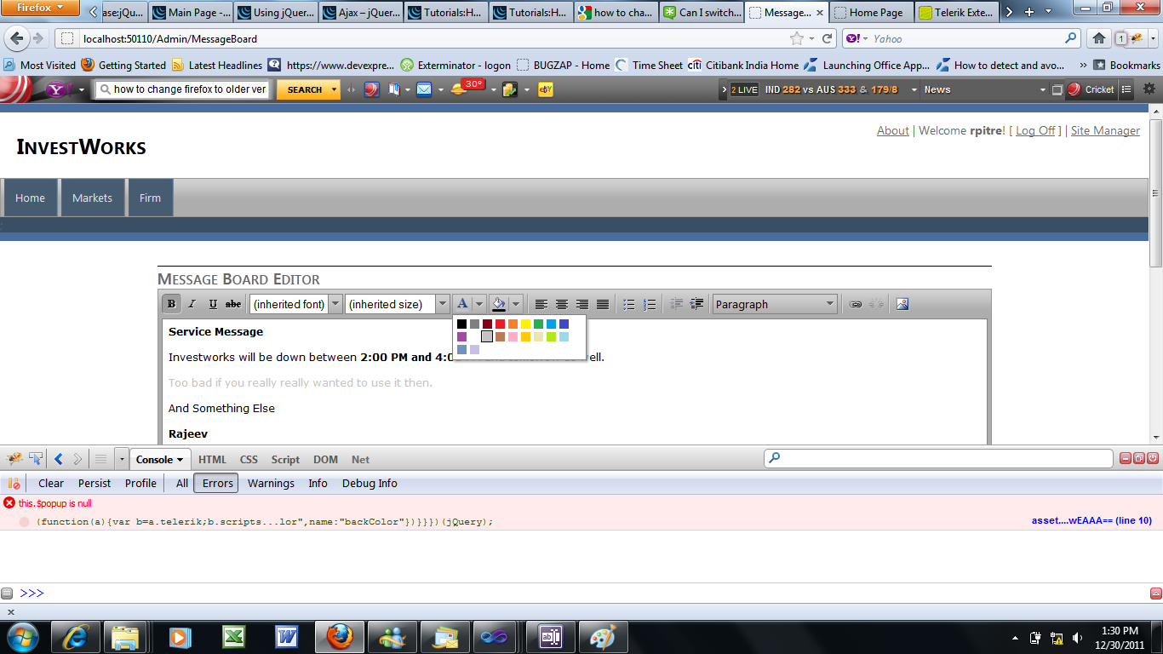Toggle italic formatting in the editor
The image size is (1163, 654).
[192, 304]
